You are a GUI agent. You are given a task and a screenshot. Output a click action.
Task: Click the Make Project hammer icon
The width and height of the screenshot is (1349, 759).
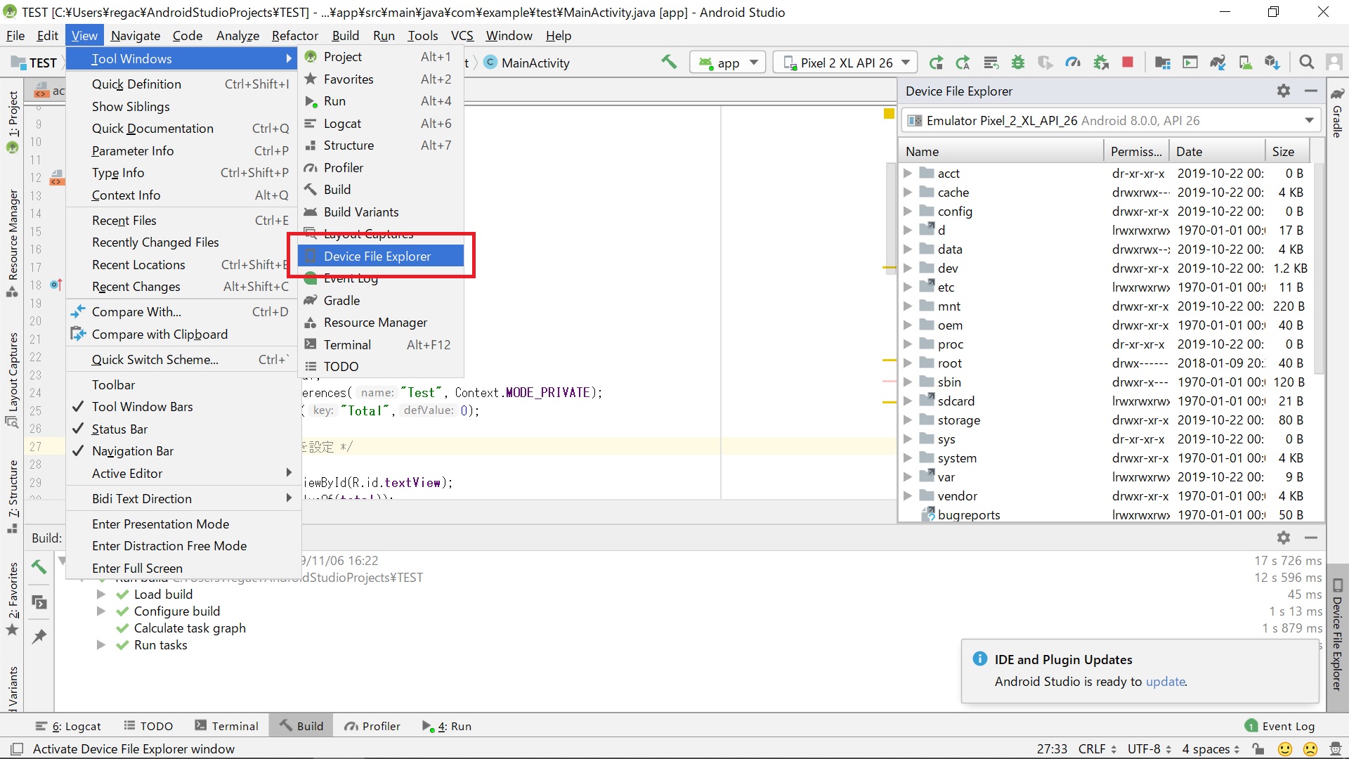[669, 63]
